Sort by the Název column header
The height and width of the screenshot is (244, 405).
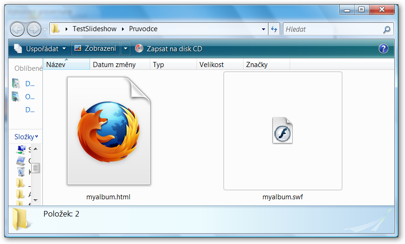66,64
